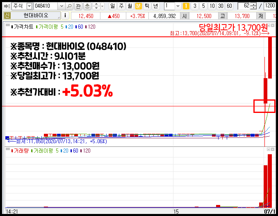Click the candle count field showing 62
The height and width of the screenshot is (216, 278).
pos(244,6)
